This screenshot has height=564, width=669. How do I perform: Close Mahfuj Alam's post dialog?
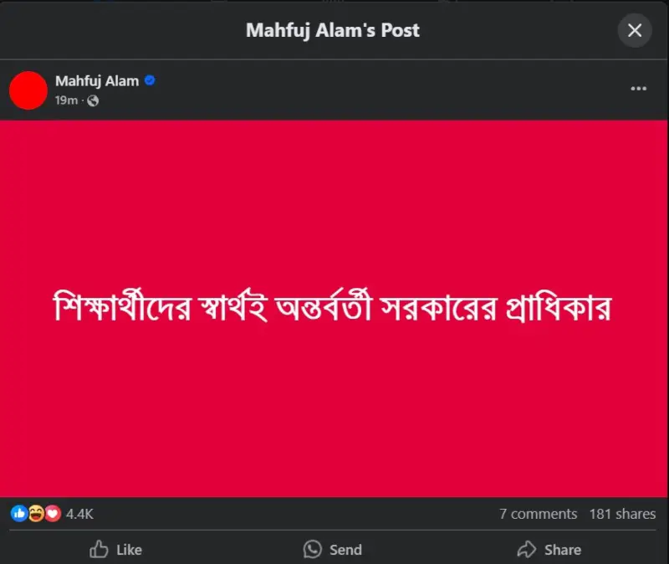[635, 30]
